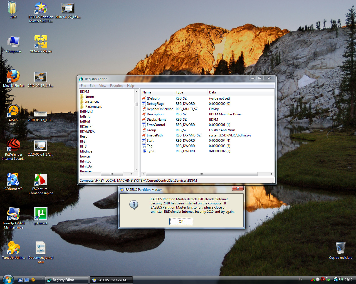This screenshot has height=284, width=356.
Task: Open File menu in Registry Editor
Action: 83,86
